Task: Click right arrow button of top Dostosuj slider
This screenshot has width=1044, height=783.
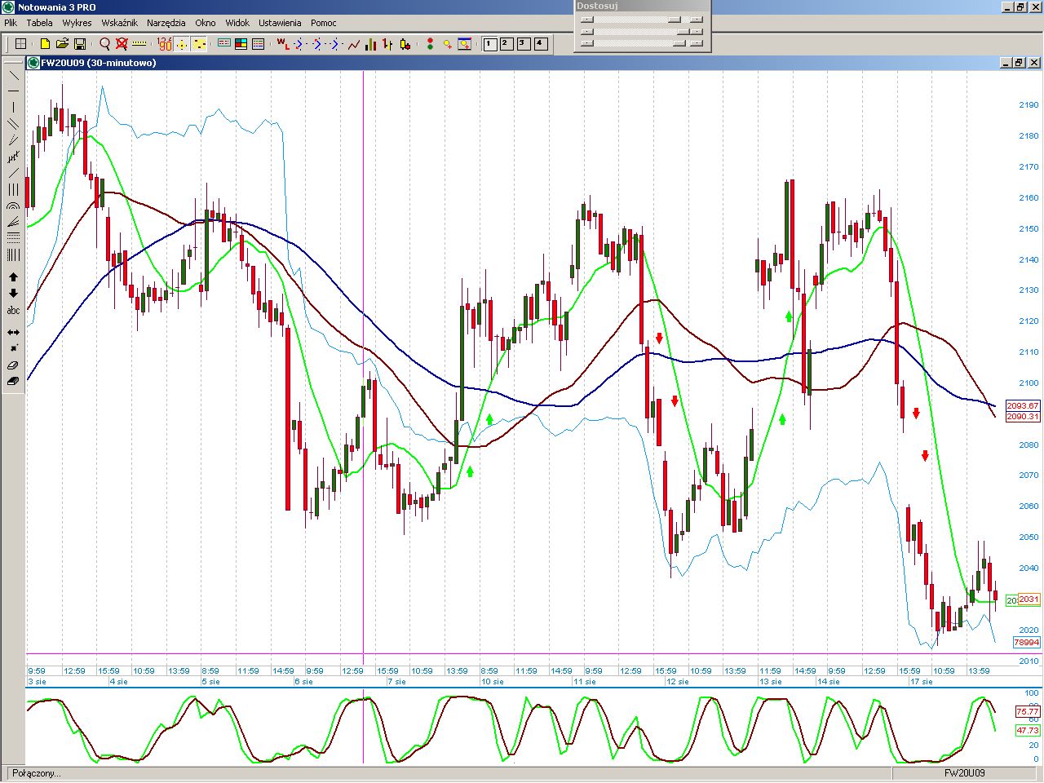Action: pos(696,20)
